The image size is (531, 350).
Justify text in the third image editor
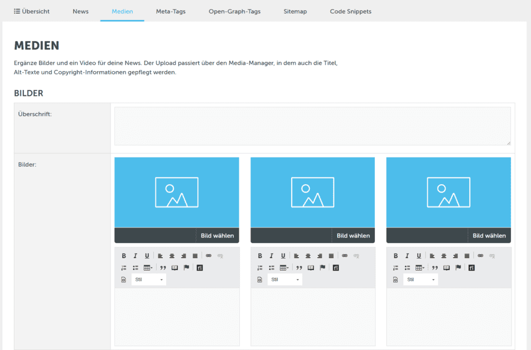pyautogui.click(x=467, y=256)
